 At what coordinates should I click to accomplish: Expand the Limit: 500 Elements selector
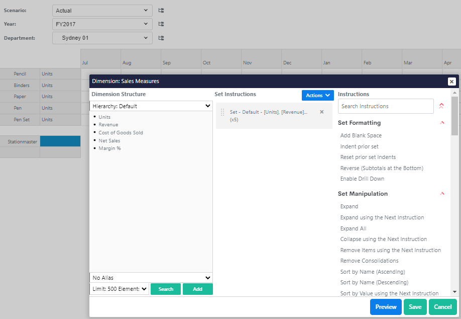(120, 289)
